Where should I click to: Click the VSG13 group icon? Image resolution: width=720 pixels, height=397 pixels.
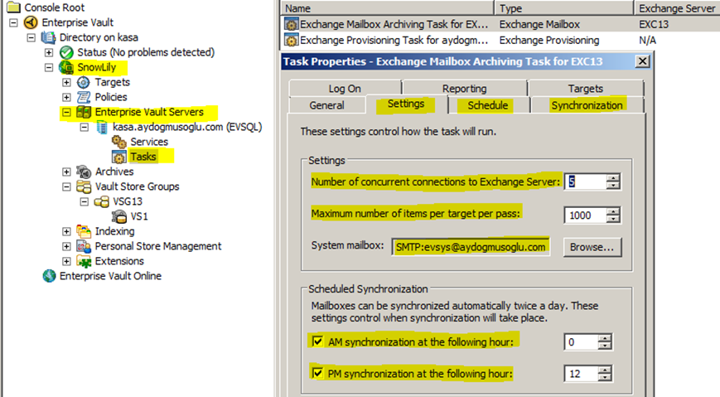(101, 201)
